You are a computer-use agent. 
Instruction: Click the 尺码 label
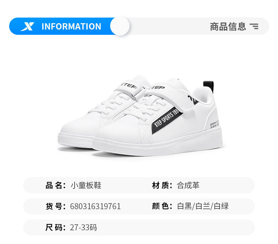point(56,227)
